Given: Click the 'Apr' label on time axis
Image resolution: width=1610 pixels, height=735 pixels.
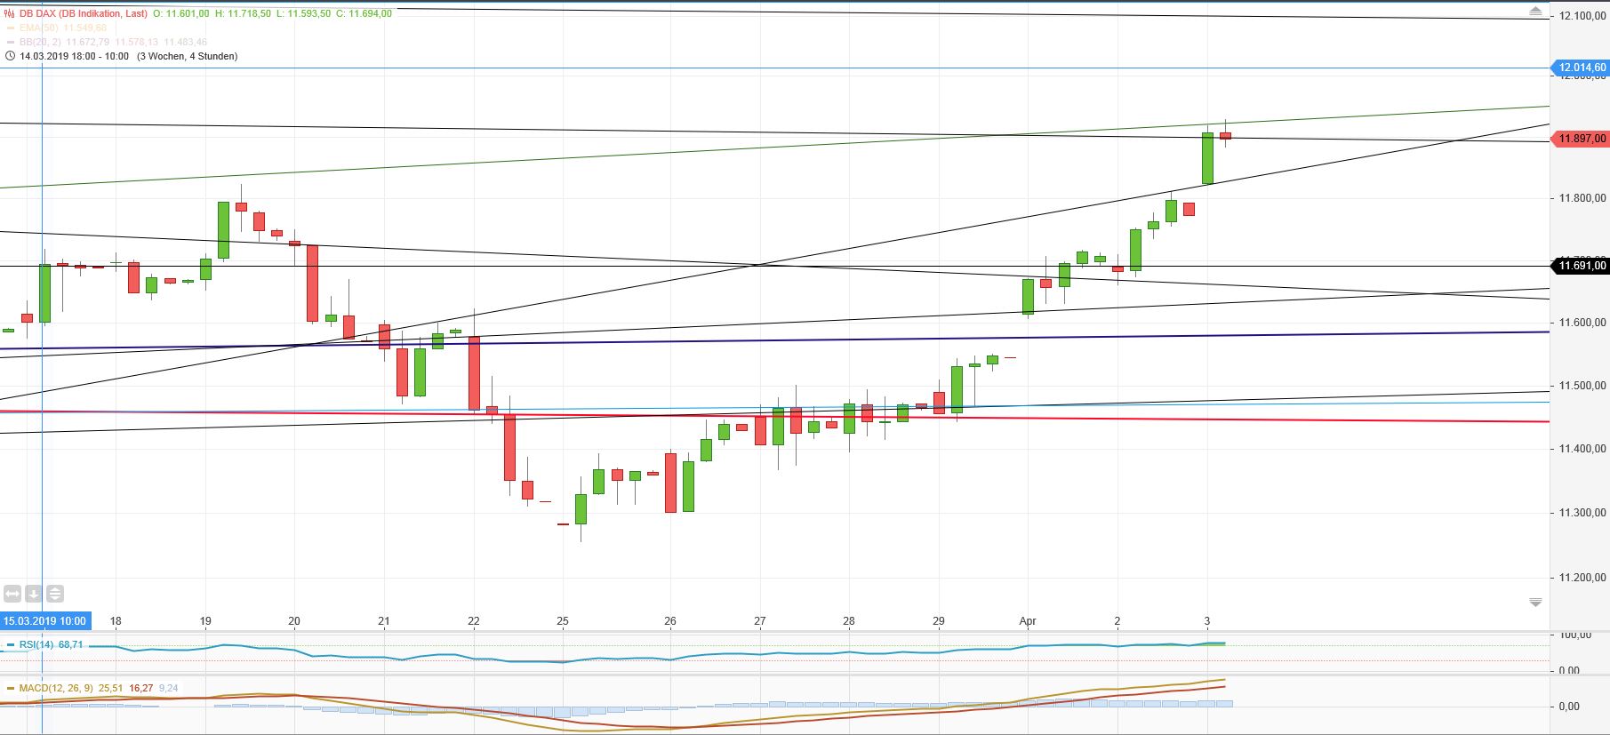Looking at the screenshot, I should pyautogui.click(x=1028, y=621).
